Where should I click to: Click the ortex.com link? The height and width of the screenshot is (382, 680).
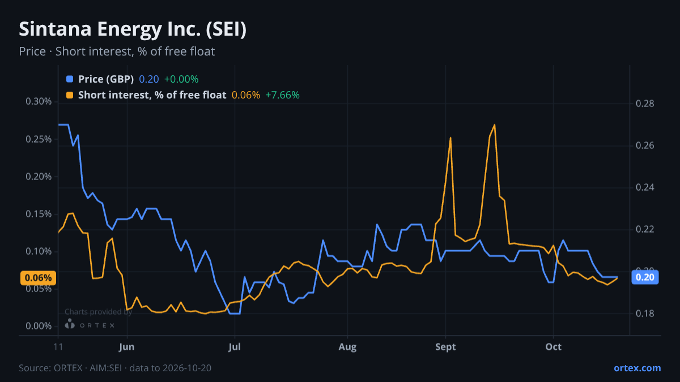(637, 368)
